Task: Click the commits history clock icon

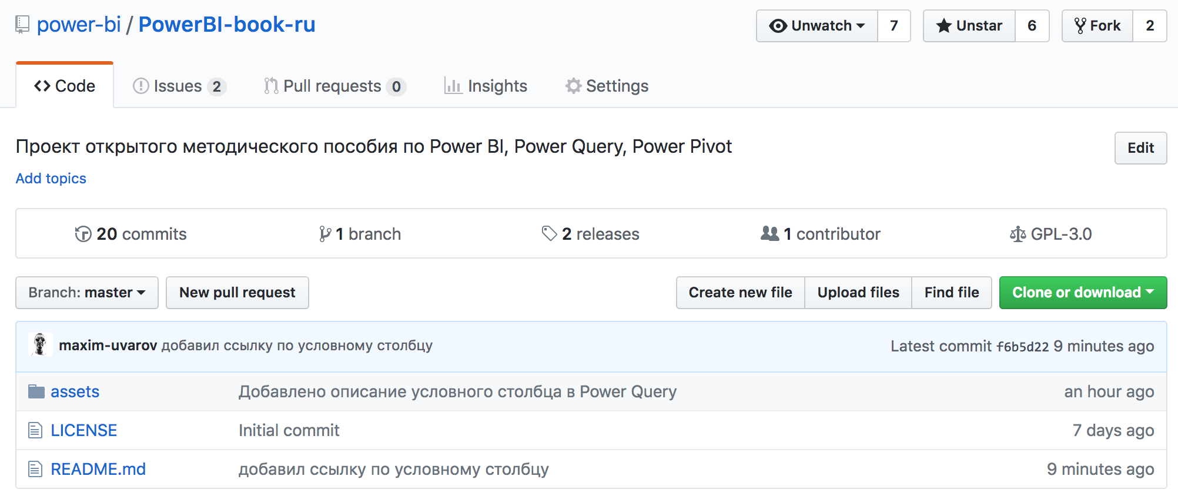Action: point(83,234)
